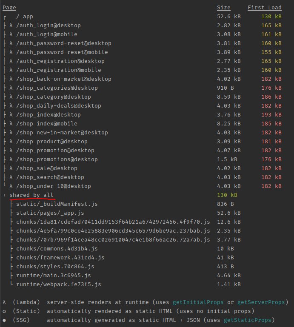Select static/pages/_app.js file name
The width and height of the screenshot is (294, 327).
[50, 213]
